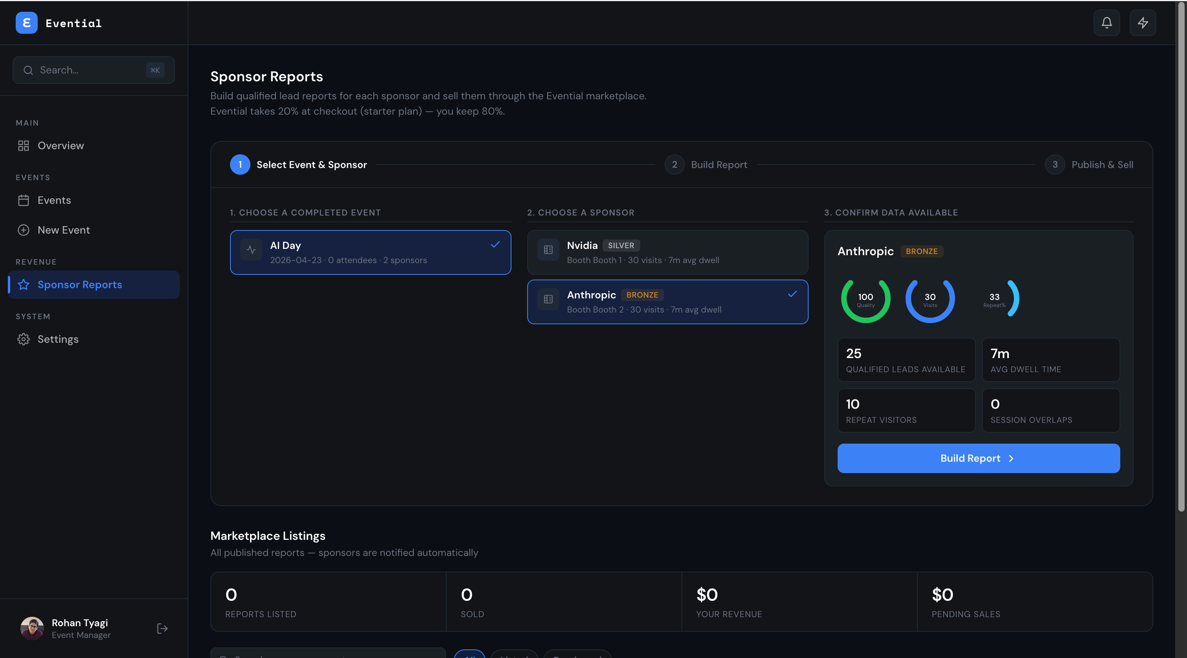This screenshot has height=658, width=1187.
Task: Click the Settings gear icon
Action: [24, 339]
